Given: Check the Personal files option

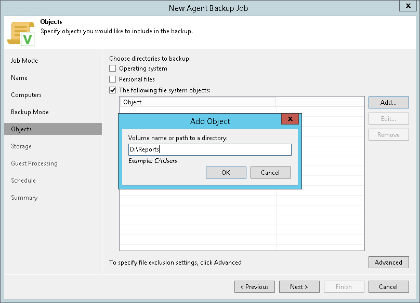Looking at the screenshot, I should [x=113, y=79].
